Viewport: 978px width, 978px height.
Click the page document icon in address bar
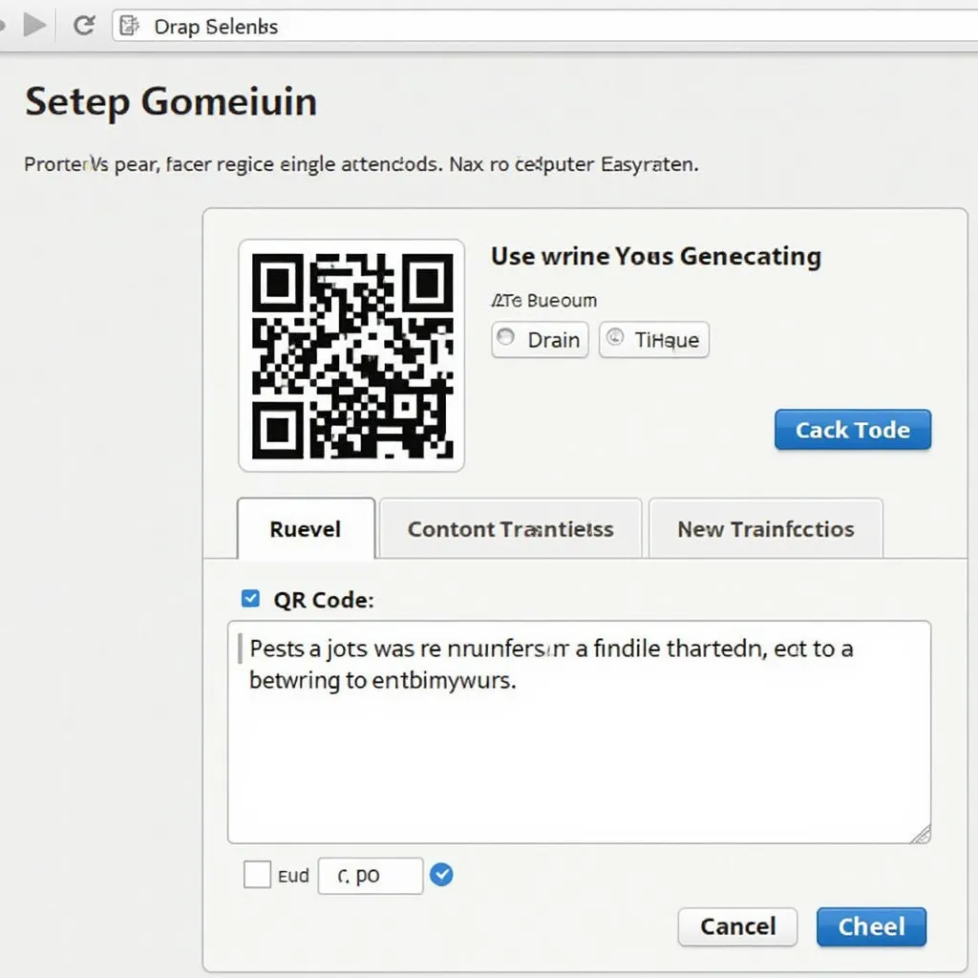click(129, 26)
